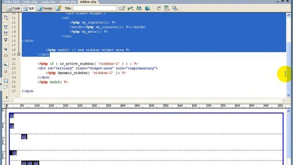Click Apply Comment icon
The image size is (293, 165).
point(5,81)
